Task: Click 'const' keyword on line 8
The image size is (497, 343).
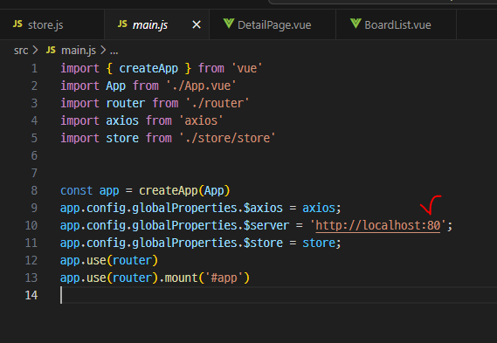Action: click(77, 190)
